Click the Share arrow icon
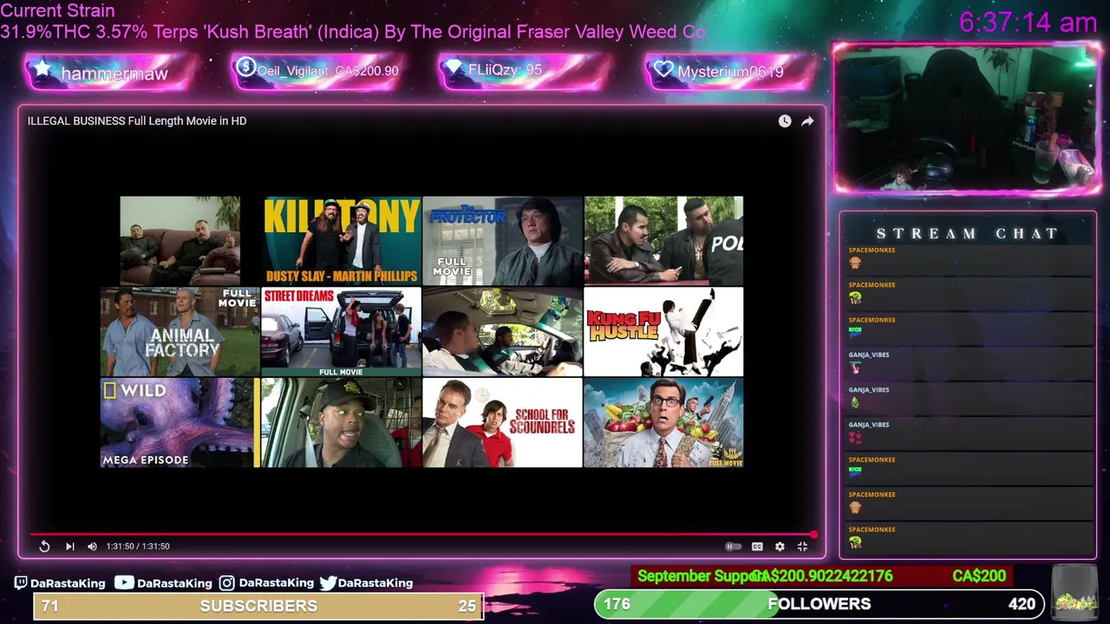The height and width of the screenshot is (624, 1110). pos(807,121)
